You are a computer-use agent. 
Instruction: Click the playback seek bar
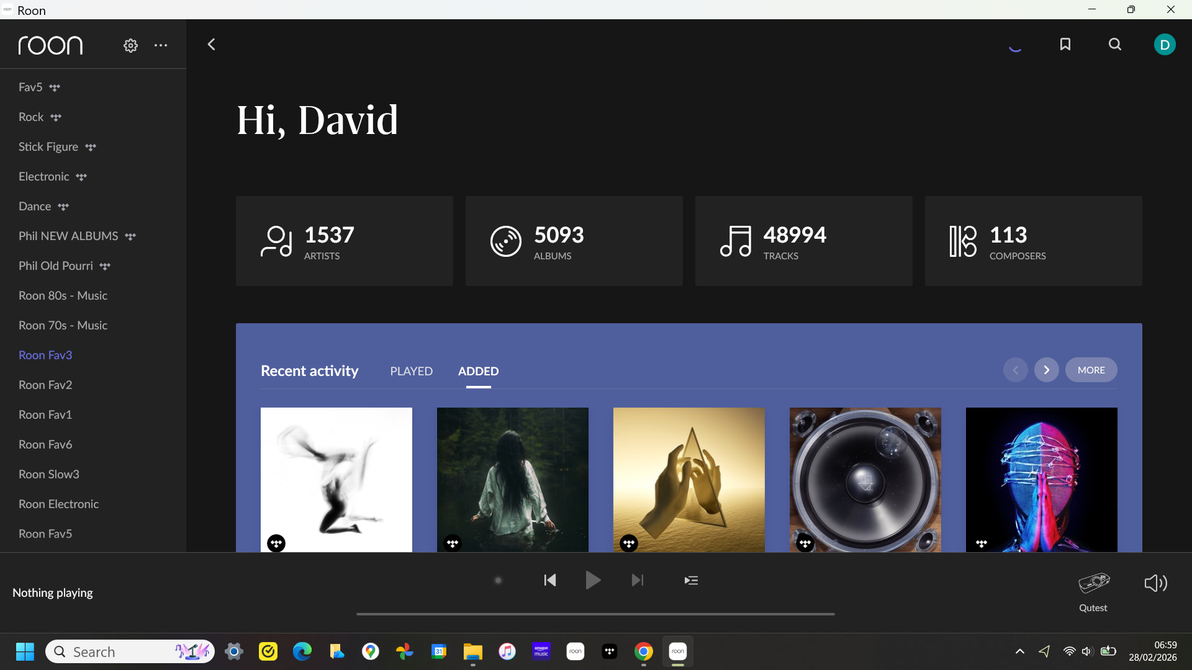(595, 614)
